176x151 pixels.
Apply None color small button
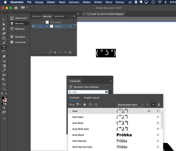pos(6,104)
